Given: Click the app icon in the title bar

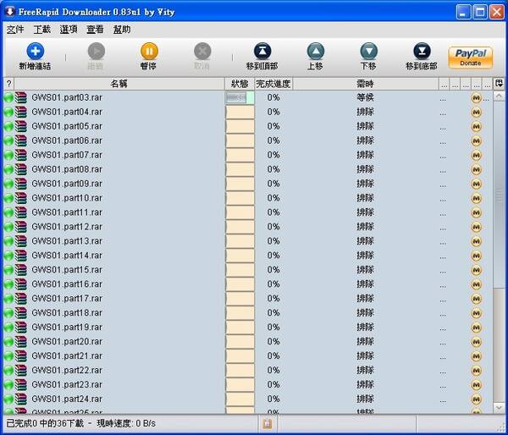Looking at the screenshot, I should point(10,12).
